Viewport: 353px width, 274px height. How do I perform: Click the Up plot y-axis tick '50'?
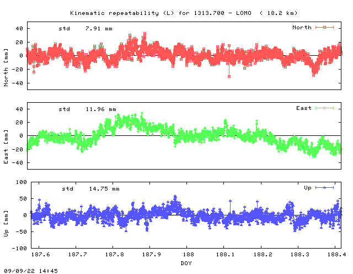[x=23, y=199]
